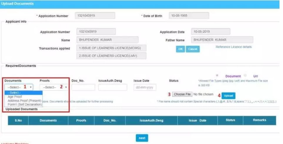
Task: Open the Reference Licence details link
Action: pyautogui.click(x=234, y=47)
